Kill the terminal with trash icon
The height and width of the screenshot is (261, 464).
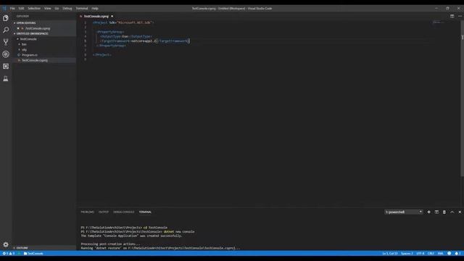pos(444,212)
